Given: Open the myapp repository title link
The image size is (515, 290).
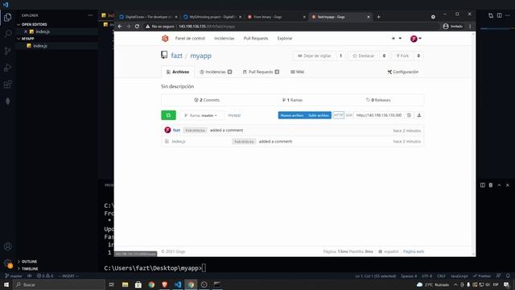Looking at the screenshot, I should point(200,56).
